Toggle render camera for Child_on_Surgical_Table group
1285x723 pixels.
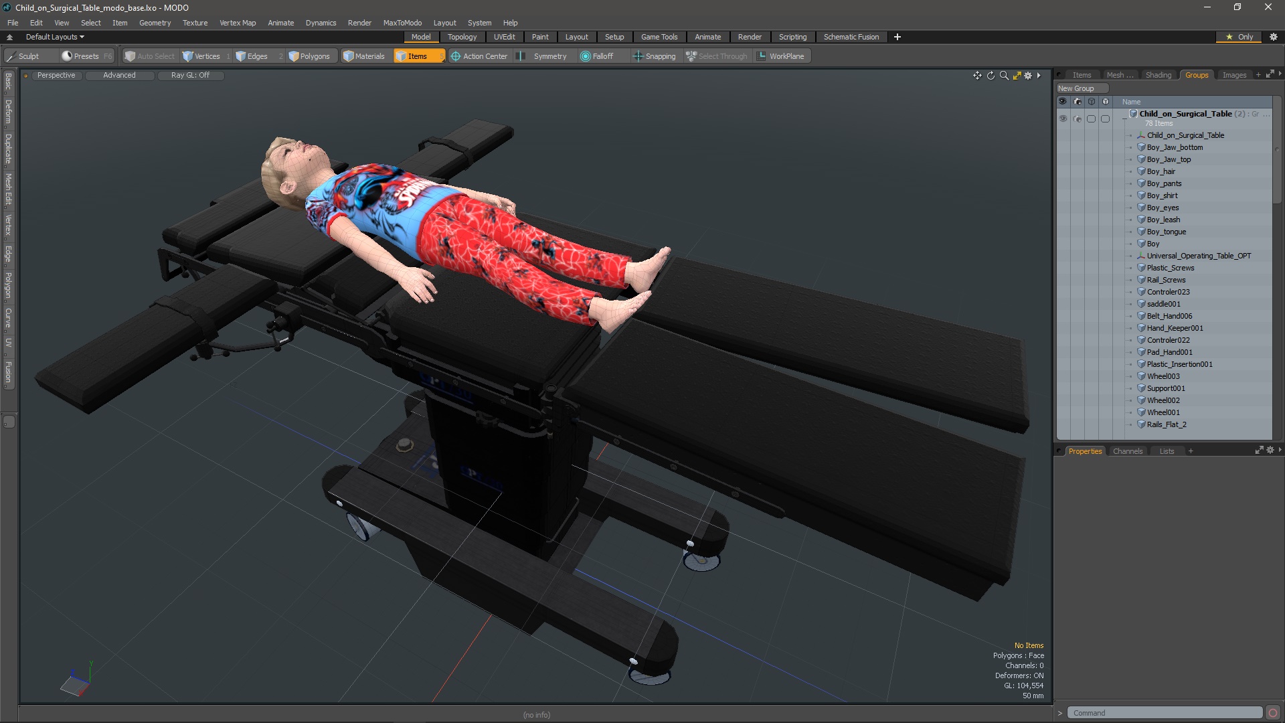[x=1077, y=118]
